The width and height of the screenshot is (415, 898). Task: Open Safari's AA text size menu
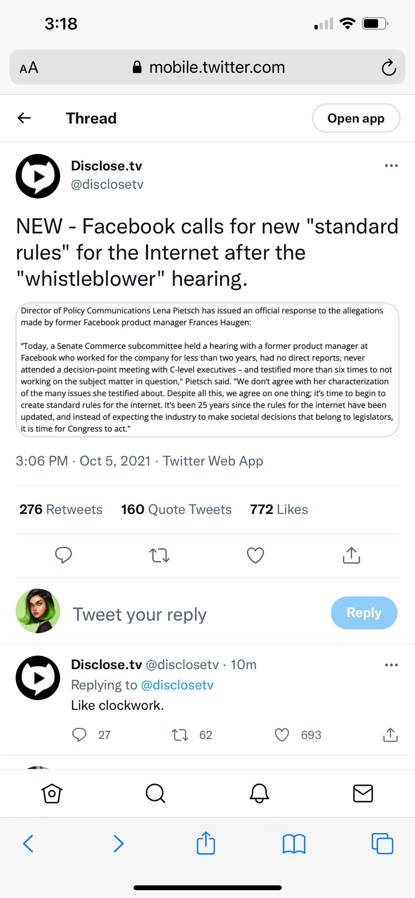tap(29, 68)
